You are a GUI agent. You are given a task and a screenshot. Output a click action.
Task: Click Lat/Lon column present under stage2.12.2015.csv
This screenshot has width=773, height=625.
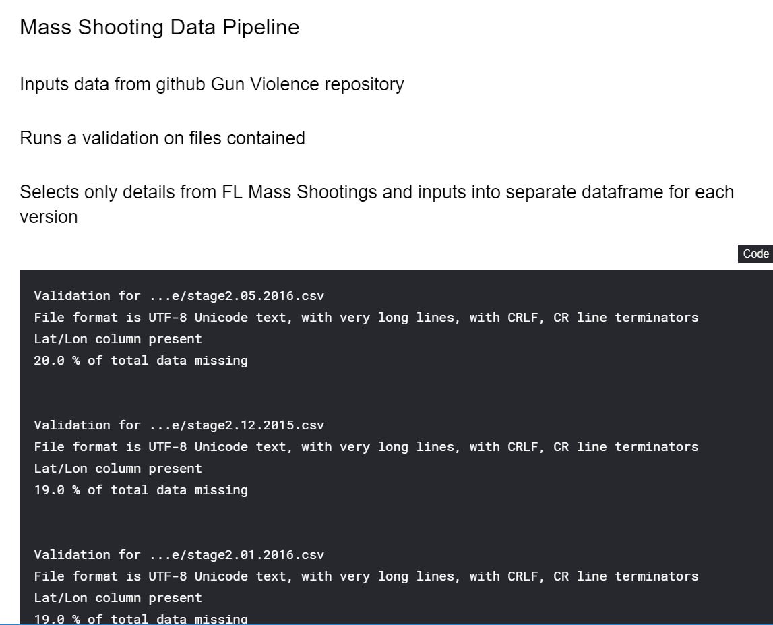(118, 469)
